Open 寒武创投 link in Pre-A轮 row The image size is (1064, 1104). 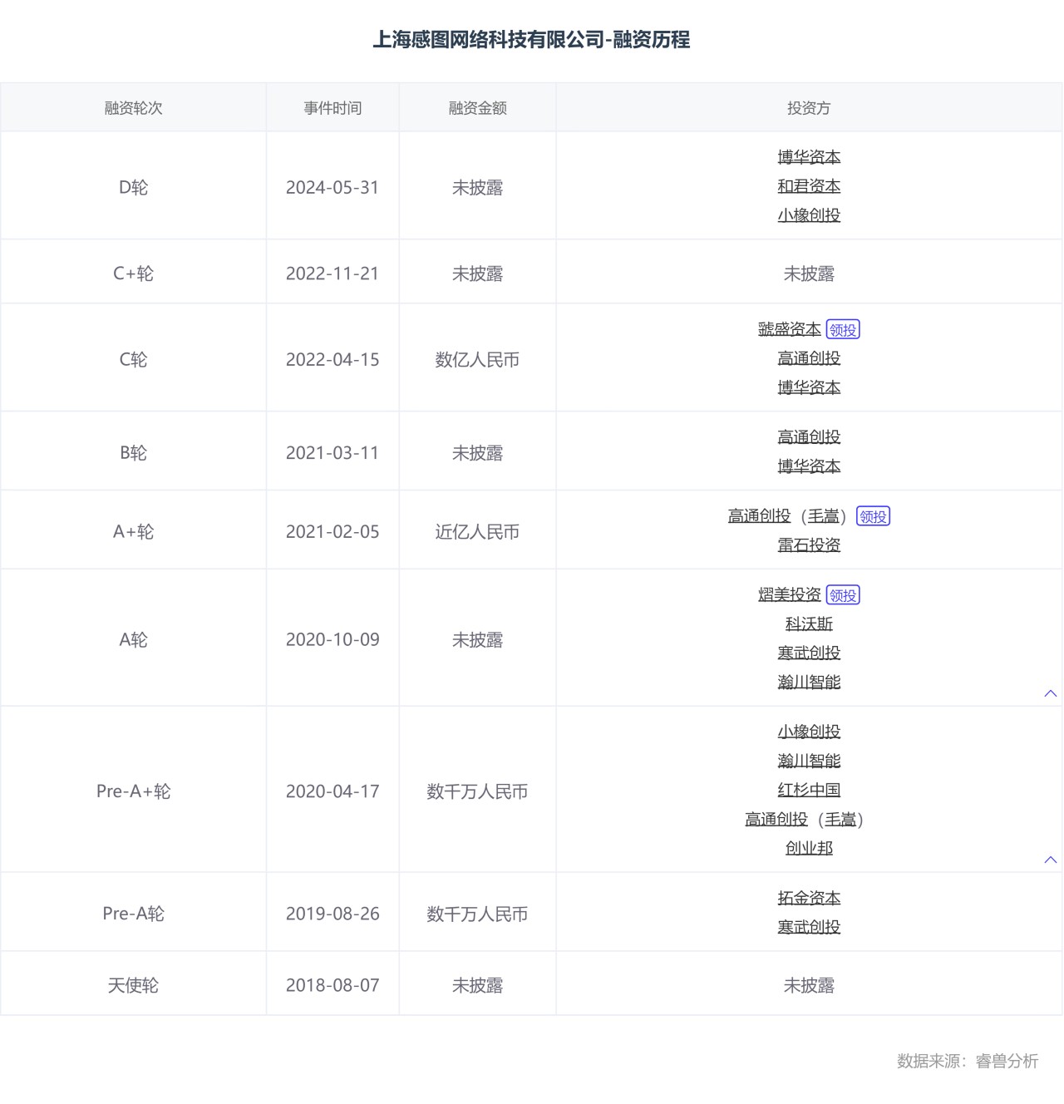click(809, 927)
